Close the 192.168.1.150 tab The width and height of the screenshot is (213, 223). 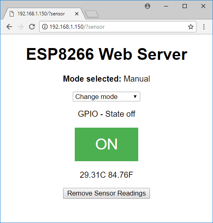[77, 14]
